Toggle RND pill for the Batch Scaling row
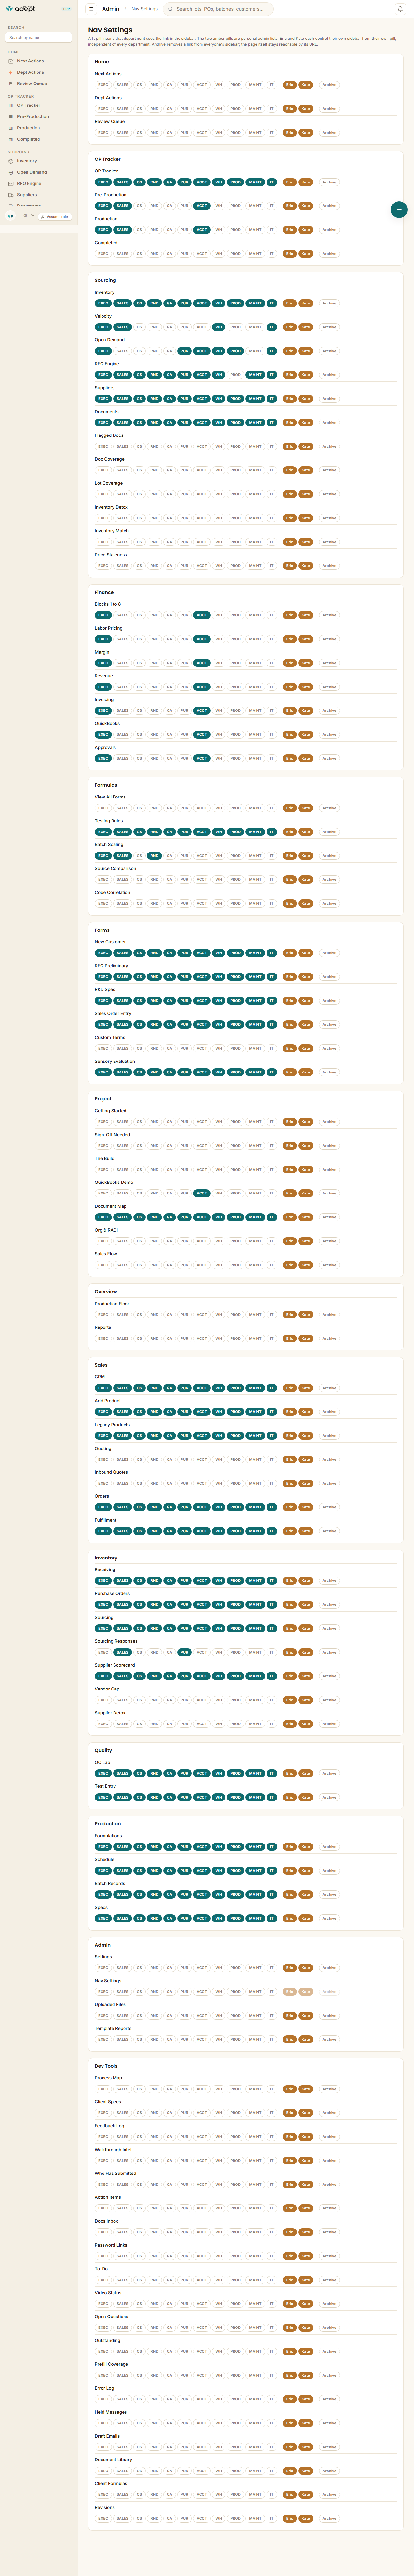414x2576 pixels. tap(154, 856)
